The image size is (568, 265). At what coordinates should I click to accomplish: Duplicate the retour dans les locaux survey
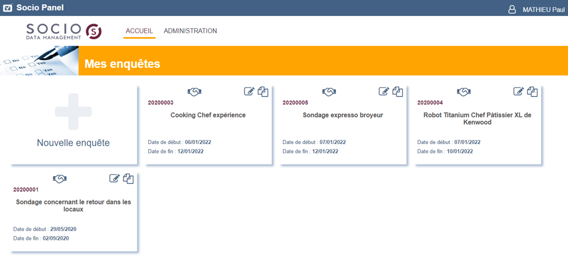128,178
